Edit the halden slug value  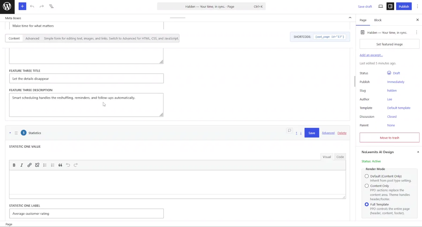click(x=392, y=91)
